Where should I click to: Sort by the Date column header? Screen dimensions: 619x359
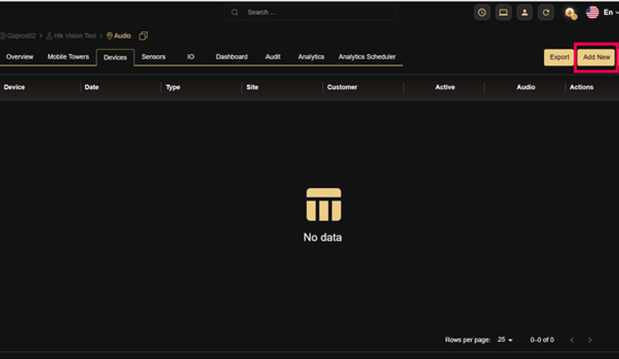click(x=91, y=87)
